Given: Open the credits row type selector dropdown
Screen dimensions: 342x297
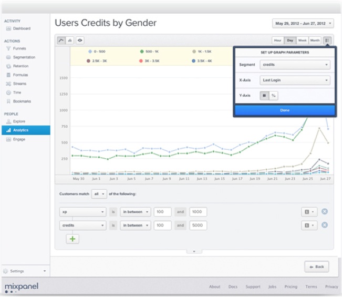Looking at the screenshot, I should (309, 225).
